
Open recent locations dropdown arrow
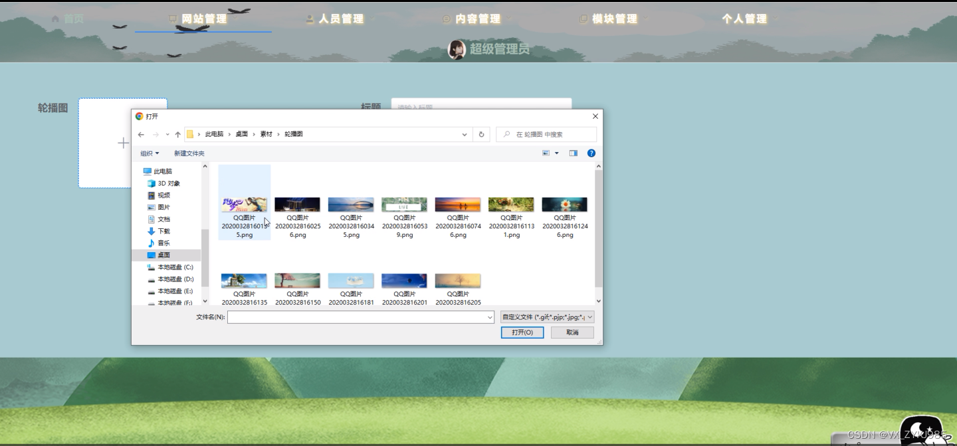point(167,134)
